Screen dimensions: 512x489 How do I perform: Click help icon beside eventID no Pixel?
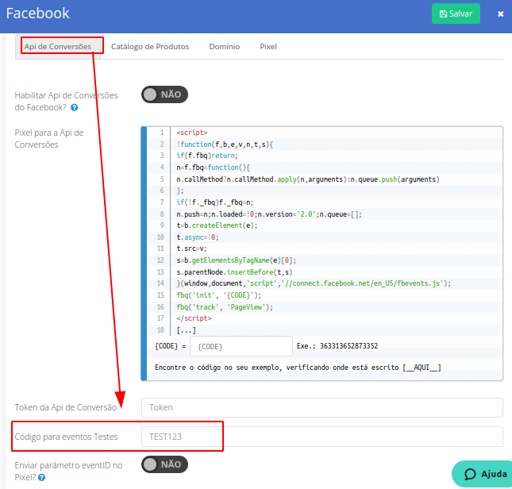coord(41,478)
